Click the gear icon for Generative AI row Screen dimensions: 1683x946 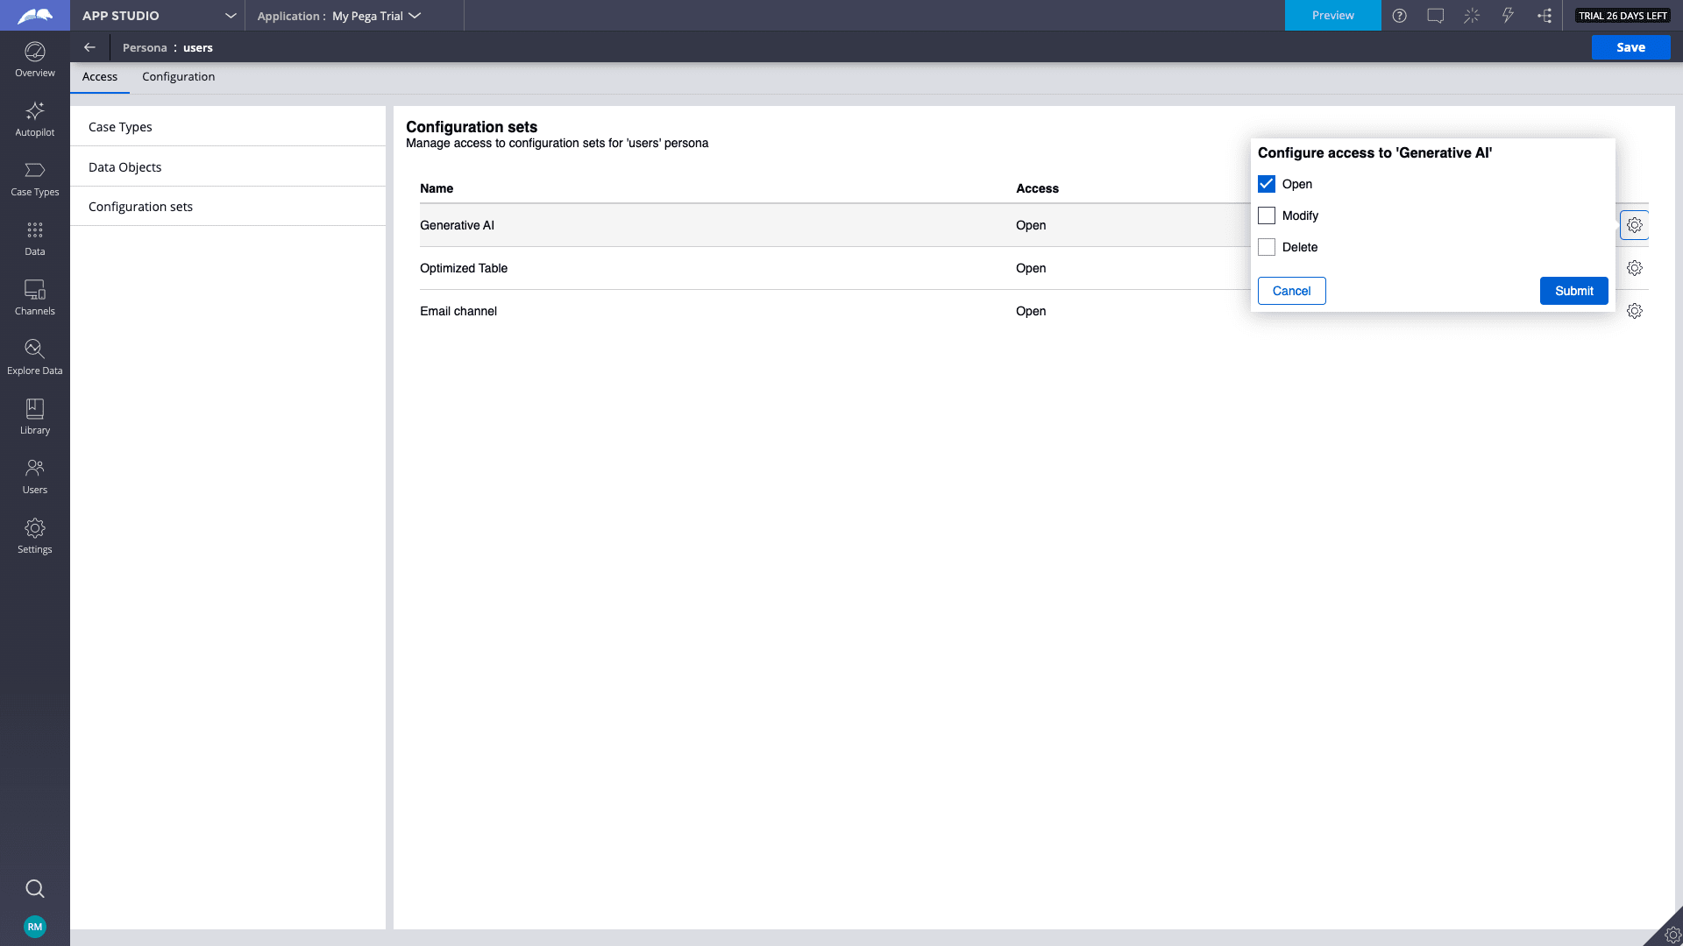[x=1635, y=225]
